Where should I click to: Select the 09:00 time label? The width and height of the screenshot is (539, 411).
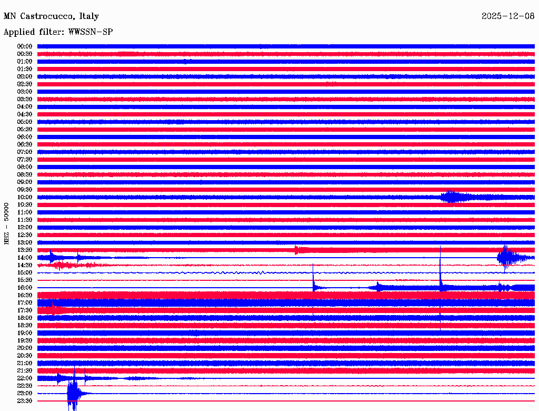[25, 182]
